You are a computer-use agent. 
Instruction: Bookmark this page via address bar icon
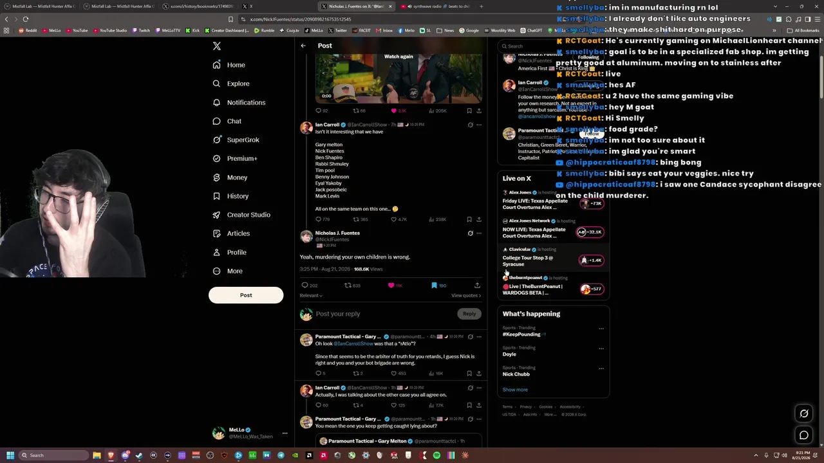point(231,19)
